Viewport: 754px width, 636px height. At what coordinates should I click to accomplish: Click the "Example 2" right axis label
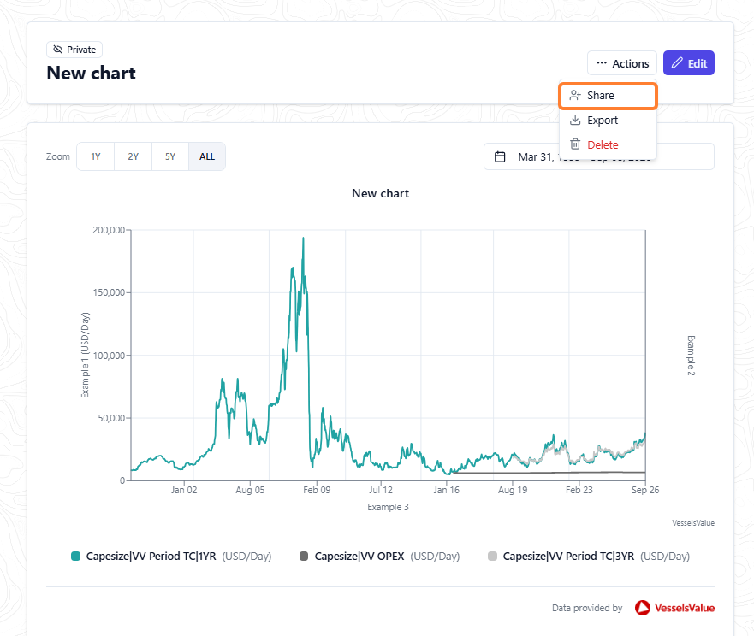(691, 356)
